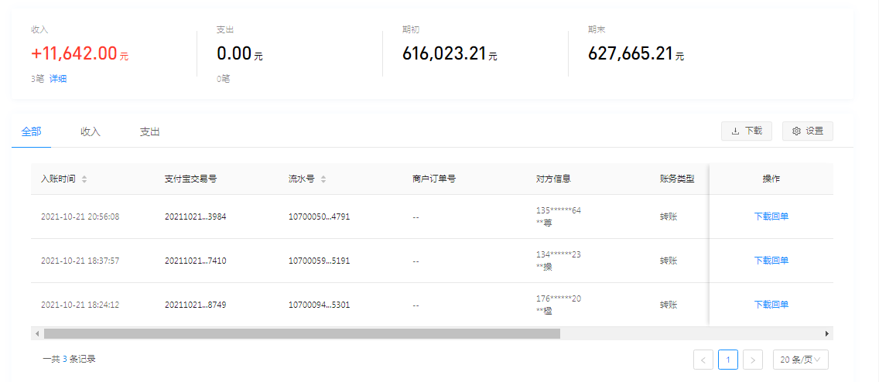Open the 设置 settings button
This screenshot has height=382, width=879.
point(807,131)
